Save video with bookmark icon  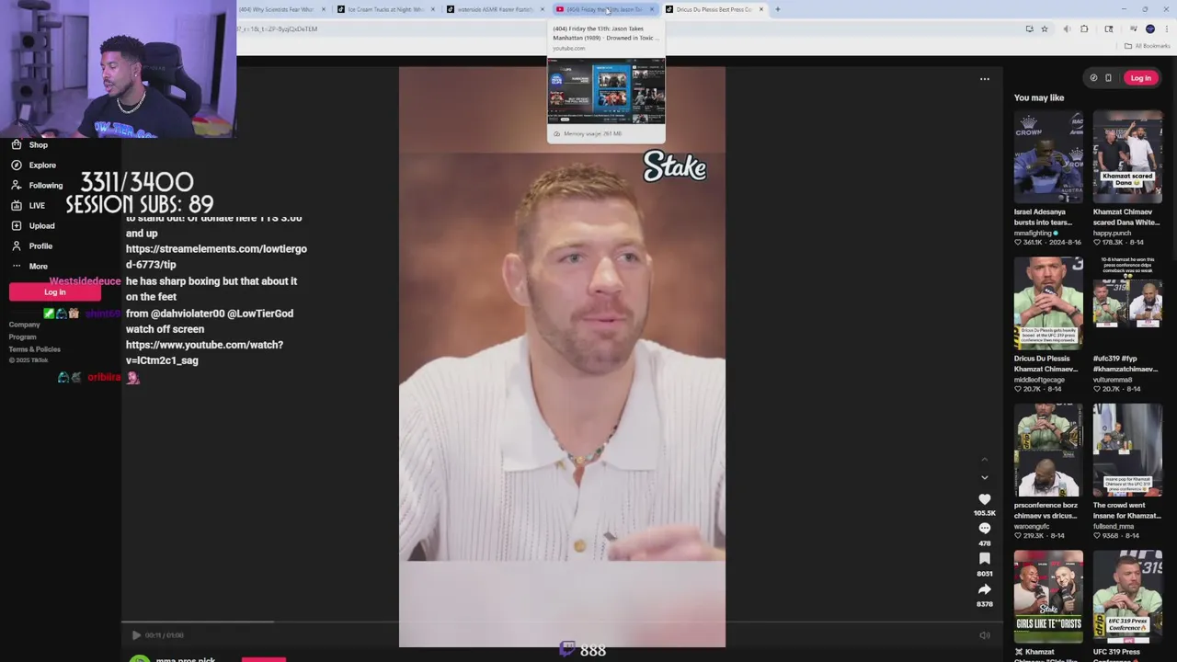pos(984,559)
